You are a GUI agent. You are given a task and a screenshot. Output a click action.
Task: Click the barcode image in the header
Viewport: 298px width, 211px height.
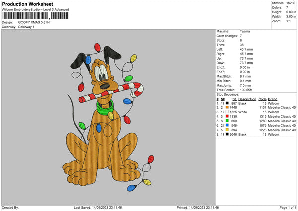[35, 16]
